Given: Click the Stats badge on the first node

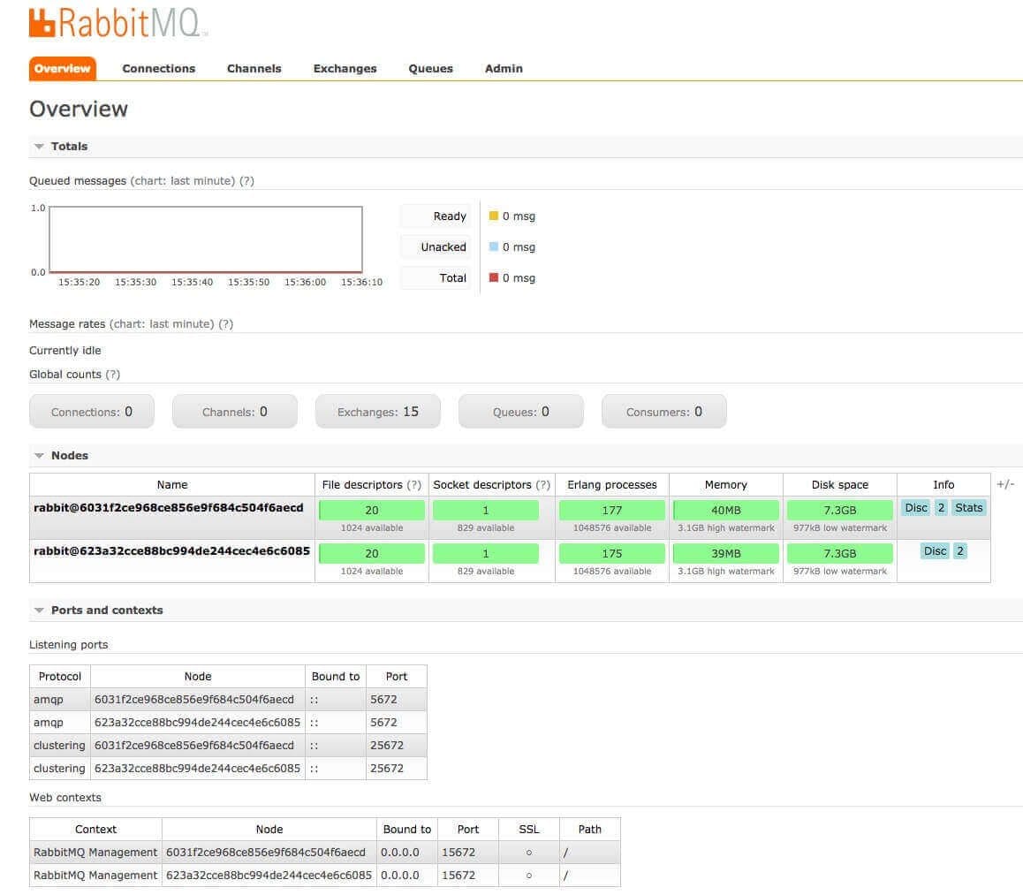Looking at the screenshot, I should coord(969,507).
